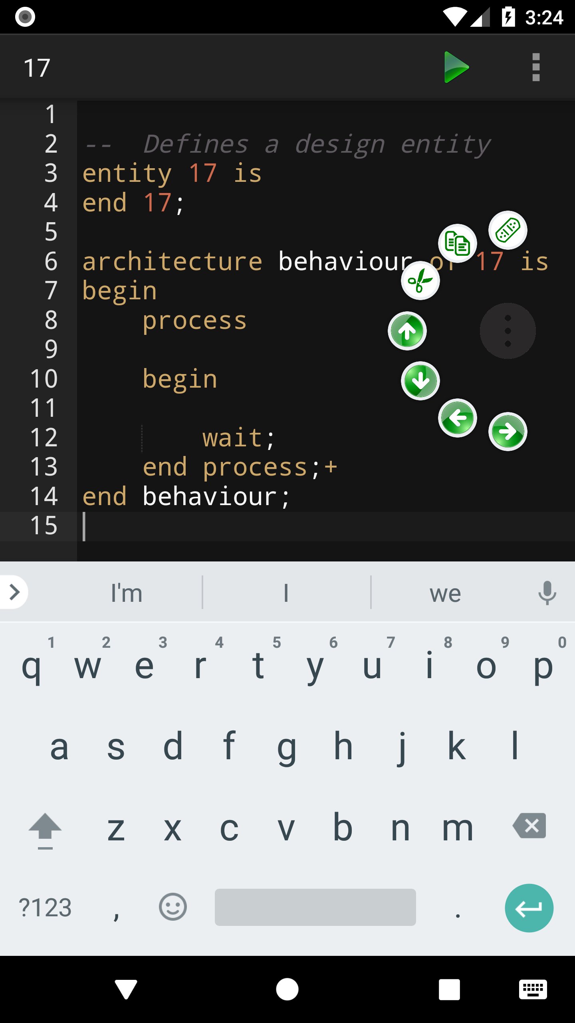575x1023 pixels.
Task: Move the cursor down with the green down arrow
Action: pos(420,381)
